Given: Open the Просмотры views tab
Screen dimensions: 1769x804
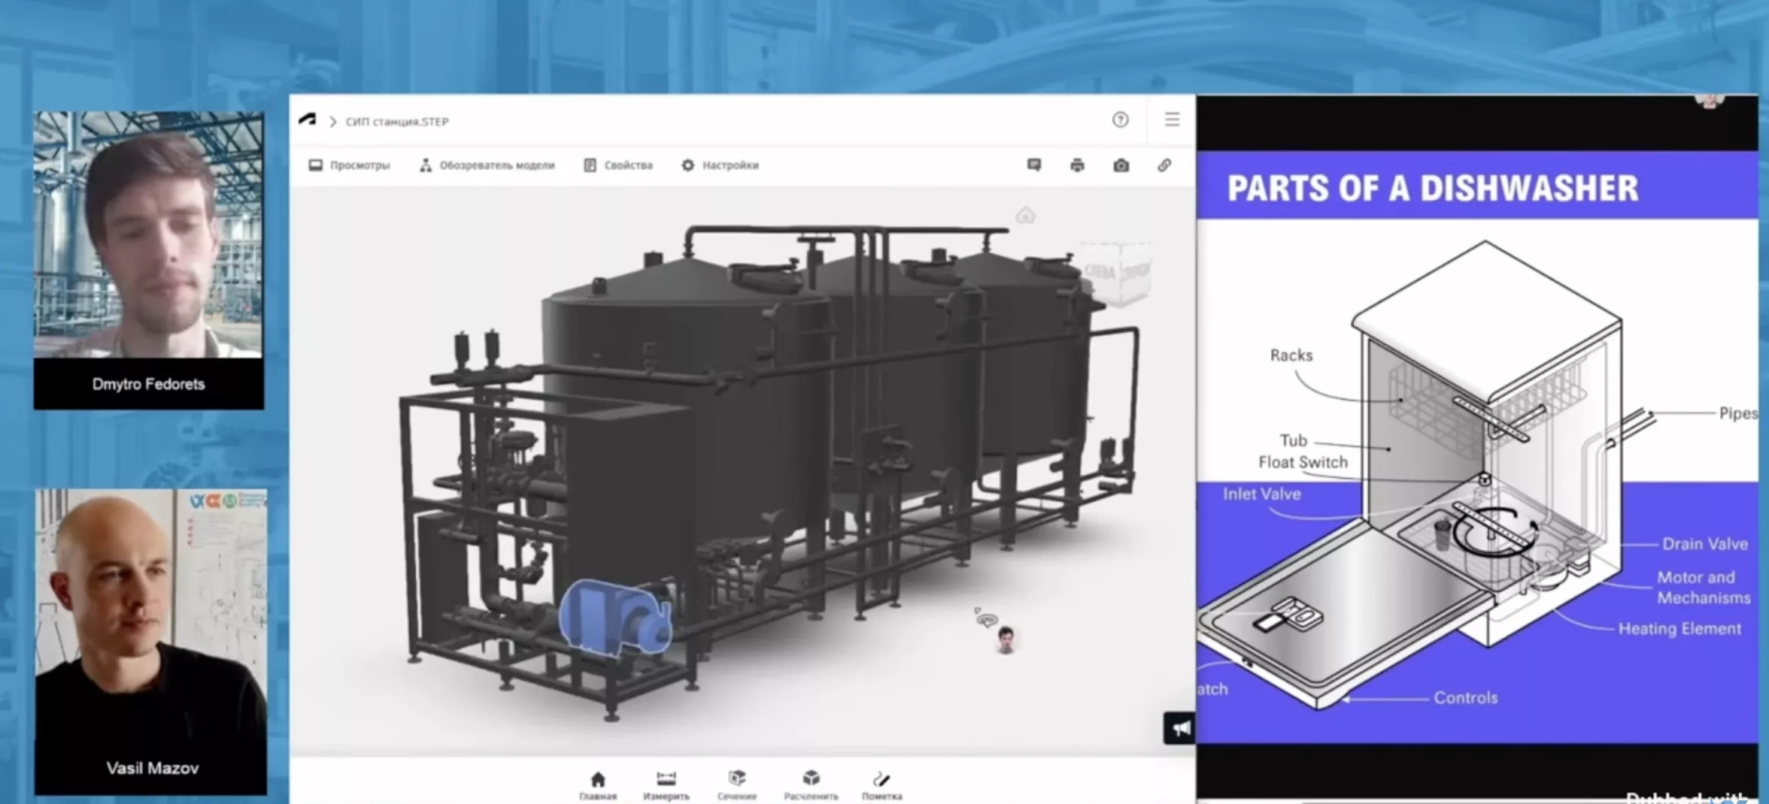Looking at the screenshot, I should [350, 165].
